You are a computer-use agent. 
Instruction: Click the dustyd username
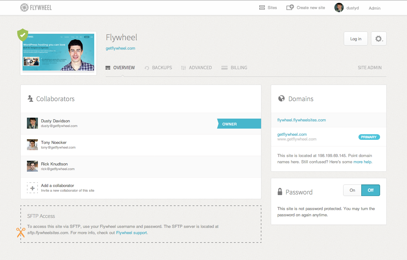pyautogui.click(x=353, y=8)
